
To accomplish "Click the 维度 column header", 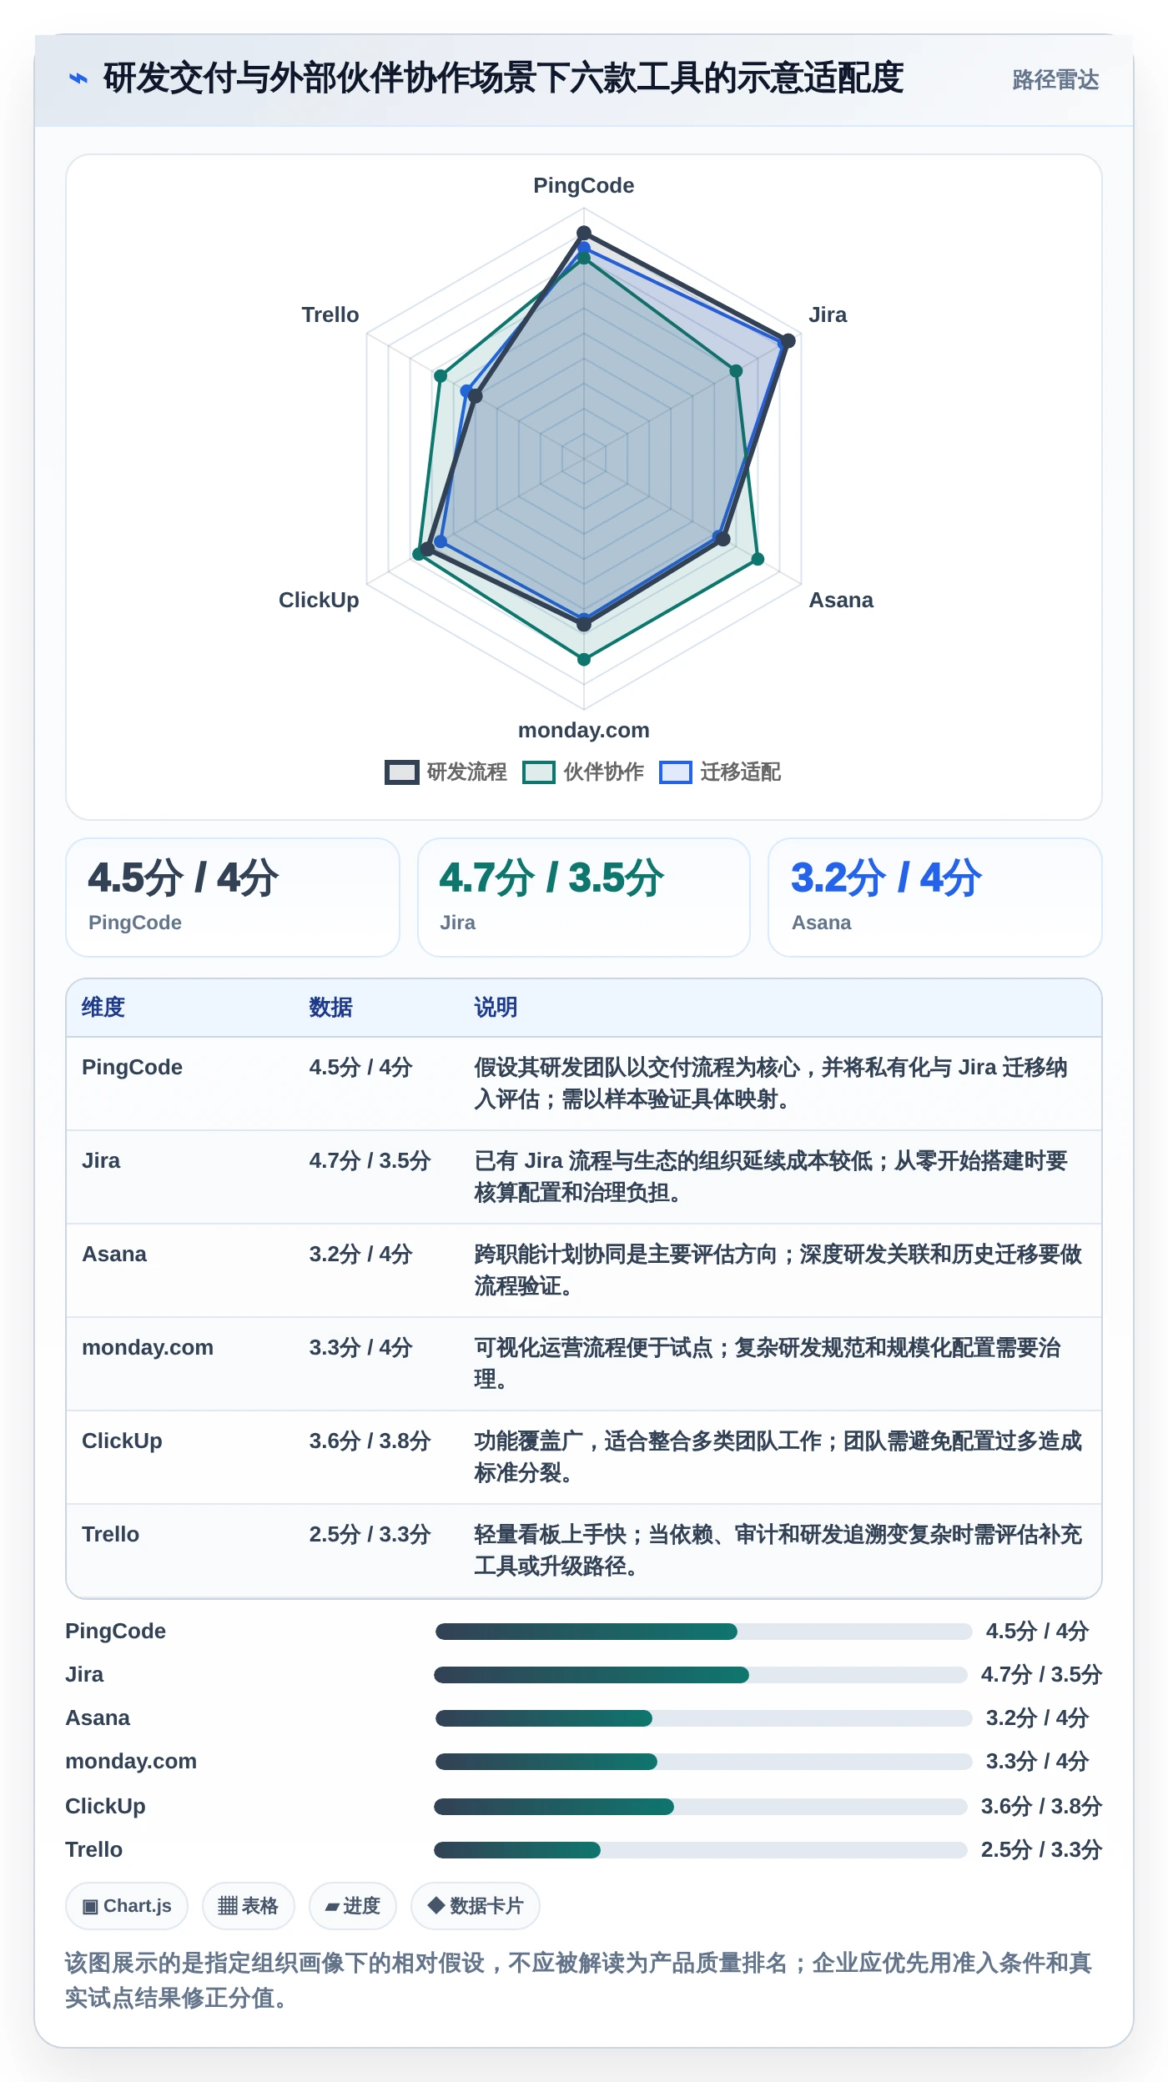I will 103,1007.
